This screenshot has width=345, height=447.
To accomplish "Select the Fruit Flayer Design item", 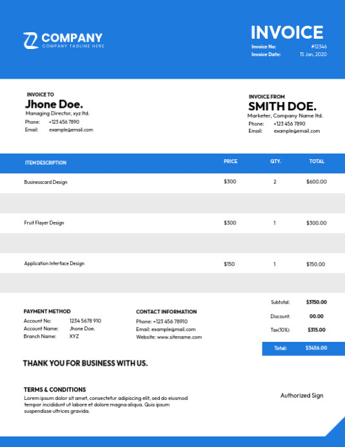I will pyautogui.click(x=44, y=223).
